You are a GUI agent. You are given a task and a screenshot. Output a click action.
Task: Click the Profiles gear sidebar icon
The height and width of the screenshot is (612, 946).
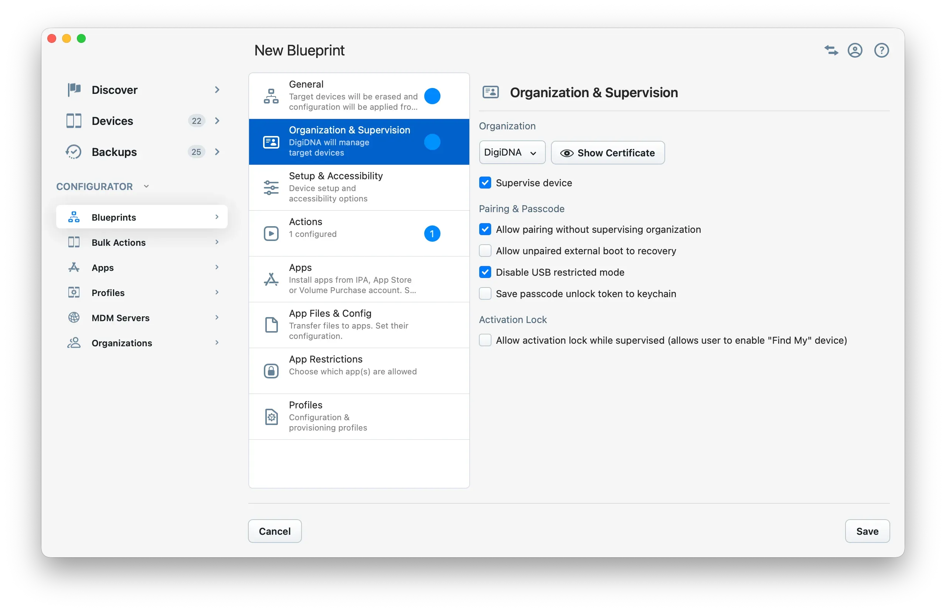(74, 292)
